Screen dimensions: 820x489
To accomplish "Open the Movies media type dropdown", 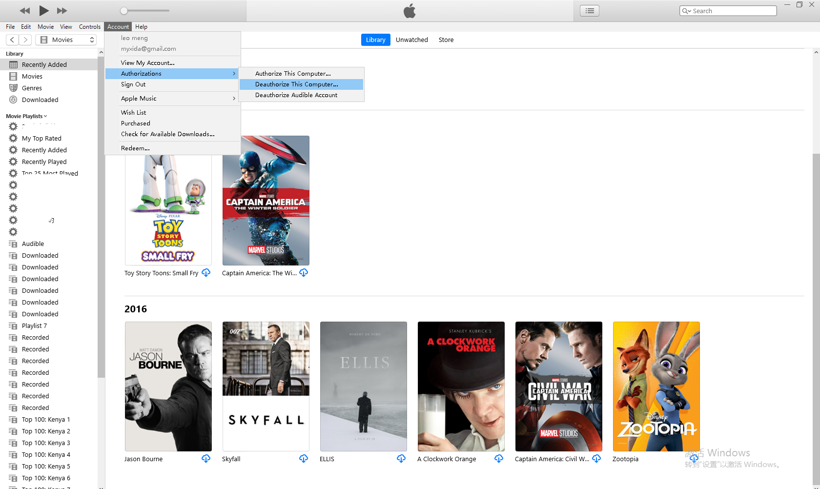I will [x=66, y=39].
